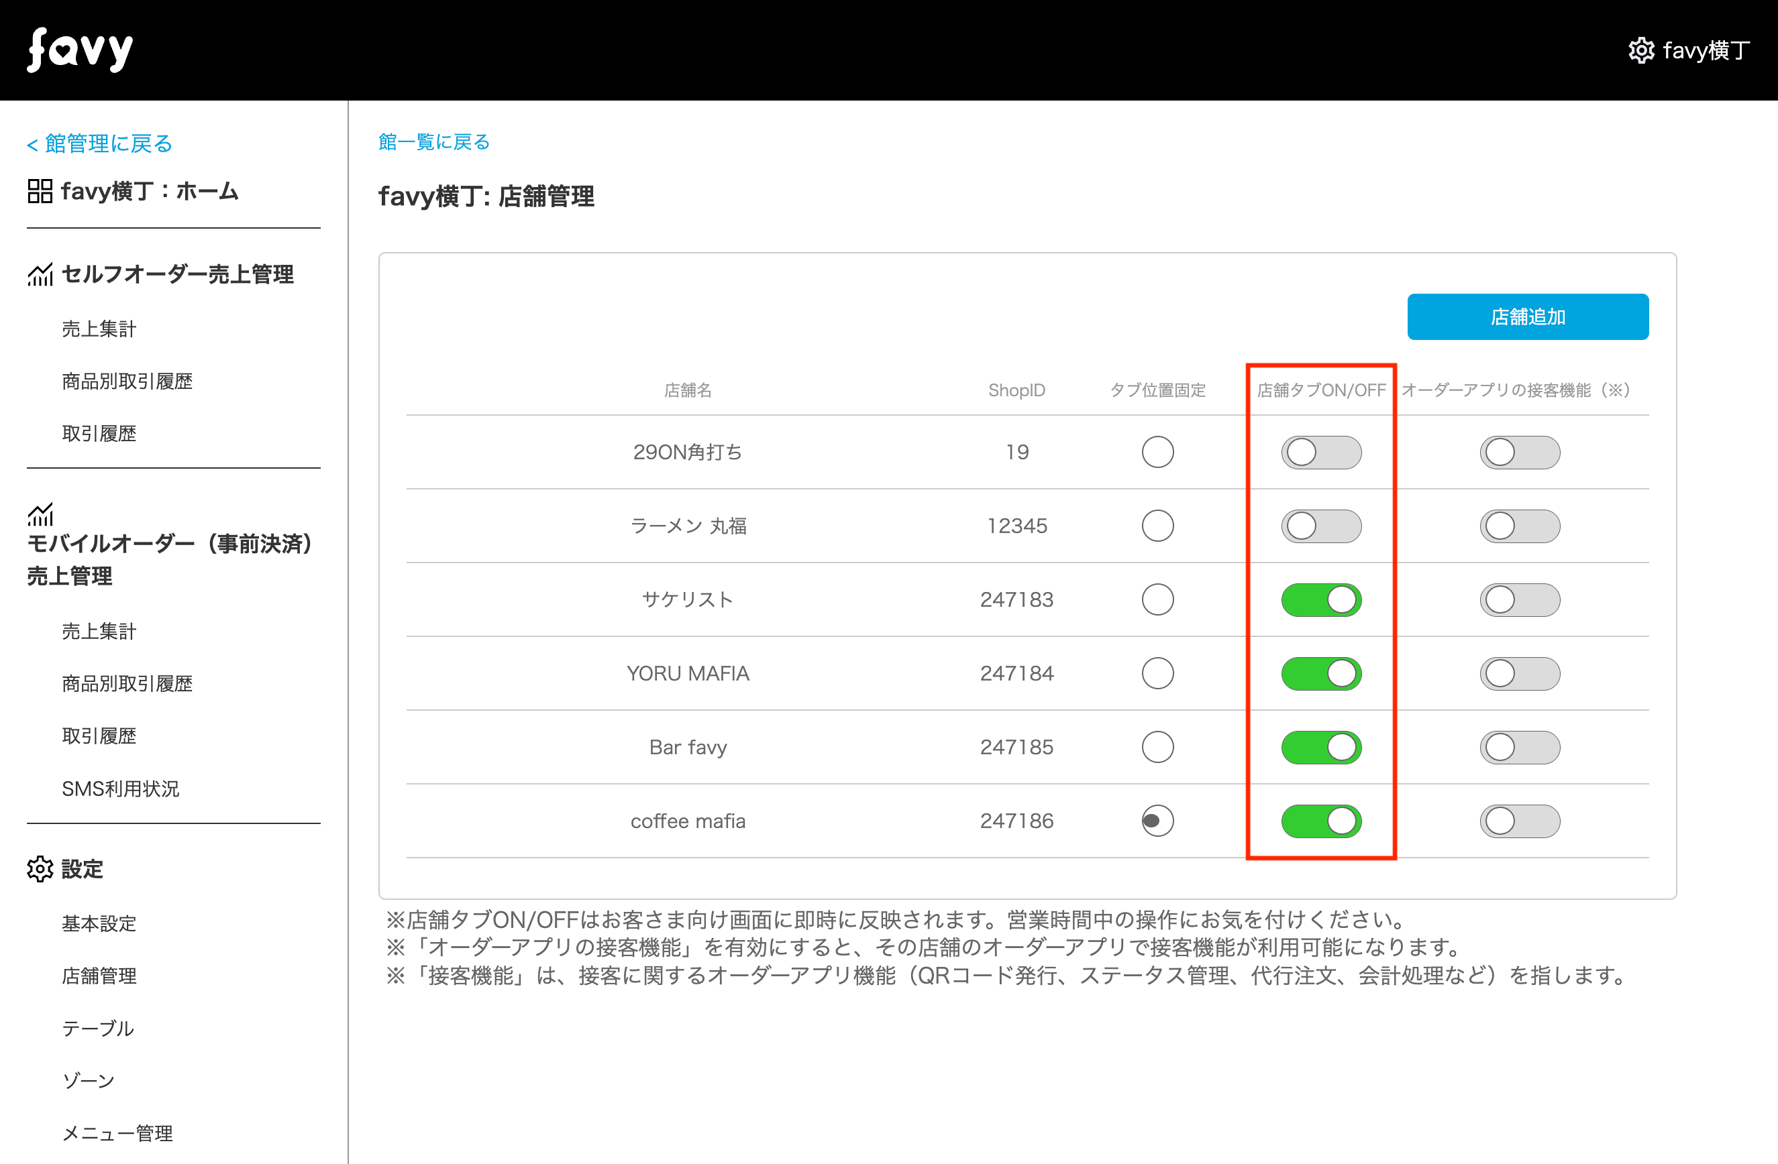Click the 店舗追加 button
The image size is (1778, 1164).
click(x=1528, y=316)
